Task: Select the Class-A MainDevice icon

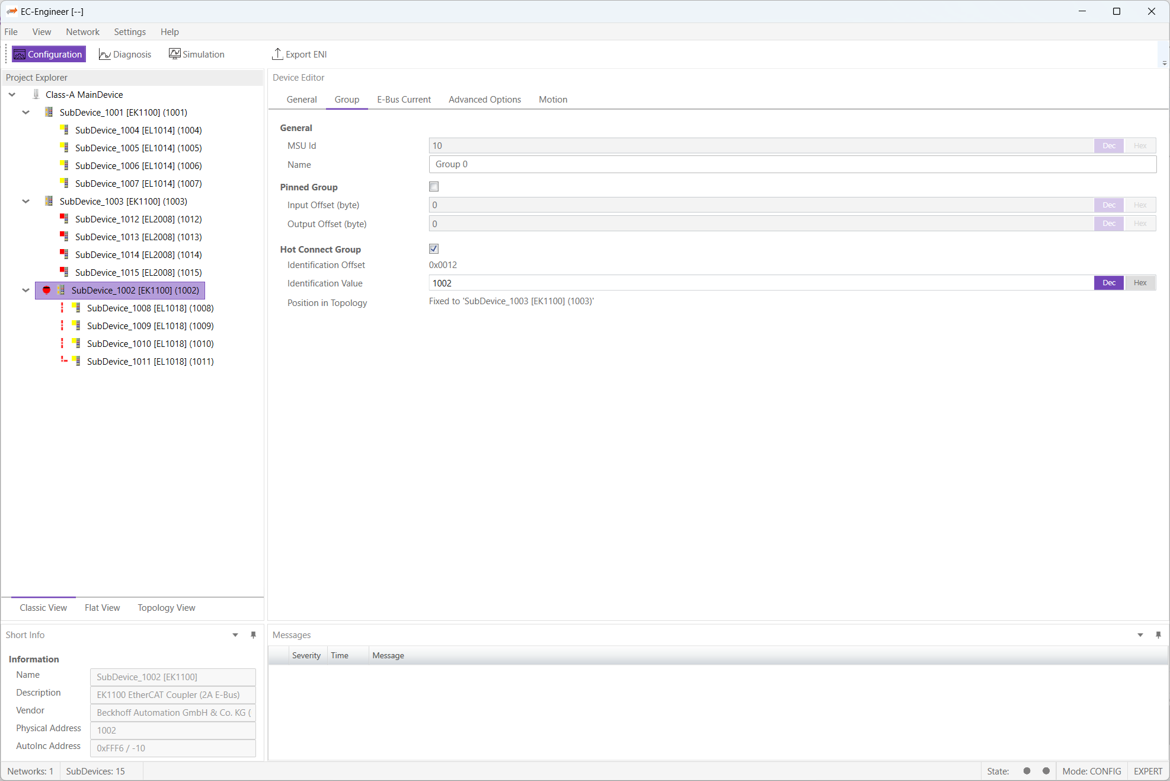Action: (36, 94)
